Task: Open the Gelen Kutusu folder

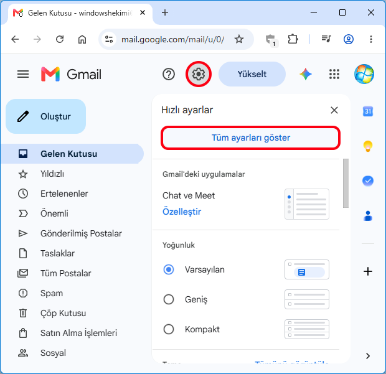Action: (x=72, y=154)
